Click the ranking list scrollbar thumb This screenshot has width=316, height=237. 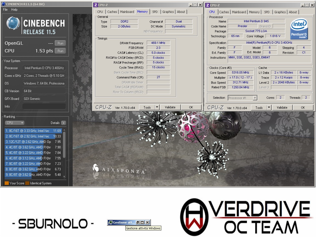point(64,145)
